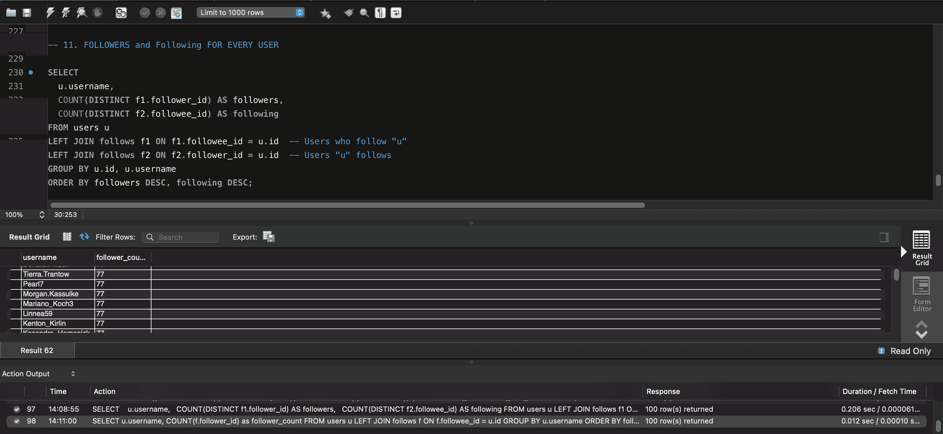Rollback transaction X icon
The height and width of the screenshot is (434, 943).
pos(161,13)
